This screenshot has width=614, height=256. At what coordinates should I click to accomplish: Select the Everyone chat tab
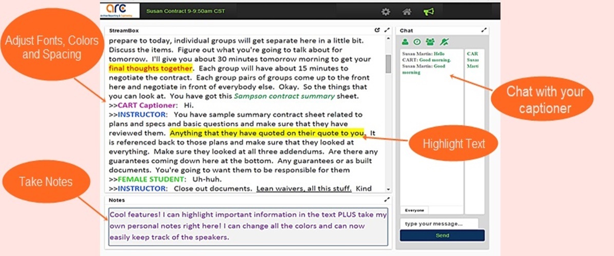414,210
